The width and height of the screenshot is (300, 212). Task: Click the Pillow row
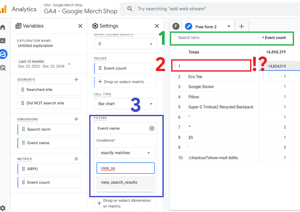tap(235, 97)
